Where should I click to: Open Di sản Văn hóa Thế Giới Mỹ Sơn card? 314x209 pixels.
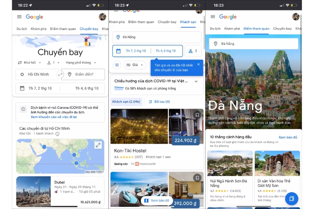coord(277,178)
